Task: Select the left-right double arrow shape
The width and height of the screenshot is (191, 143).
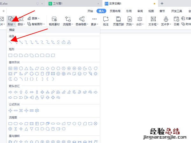Action: [32, 92]
